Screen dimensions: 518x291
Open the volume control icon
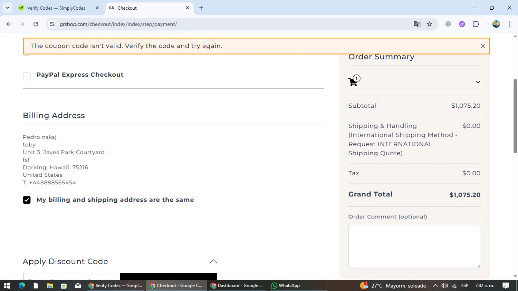pyautogui.click(x=444, y=285)
